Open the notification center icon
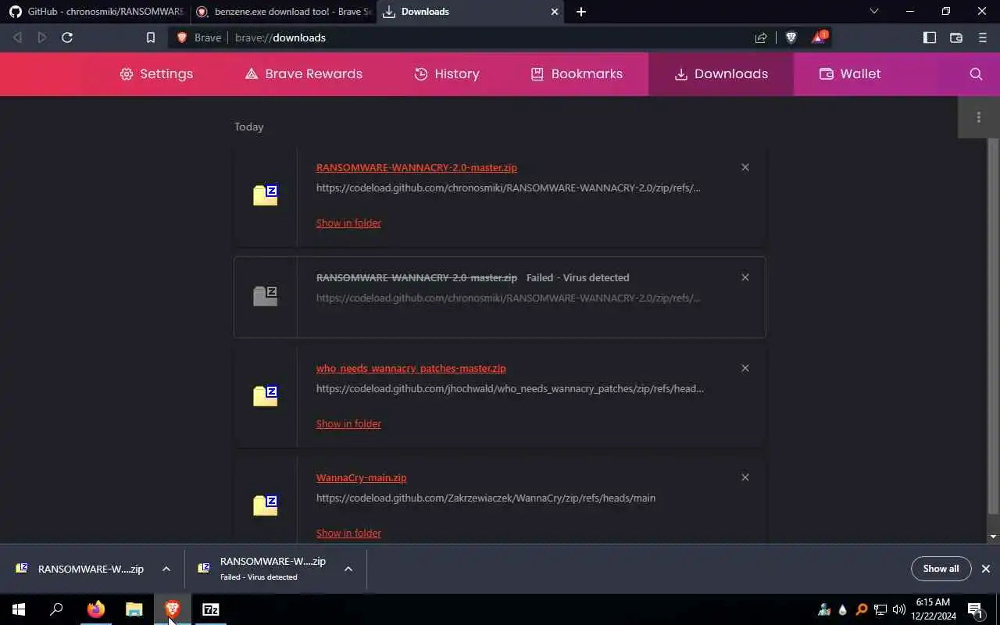 coord(975,609)
